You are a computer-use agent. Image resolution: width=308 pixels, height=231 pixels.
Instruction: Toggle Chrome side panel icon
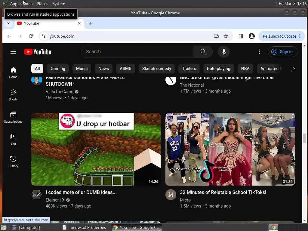pos(241,36)
